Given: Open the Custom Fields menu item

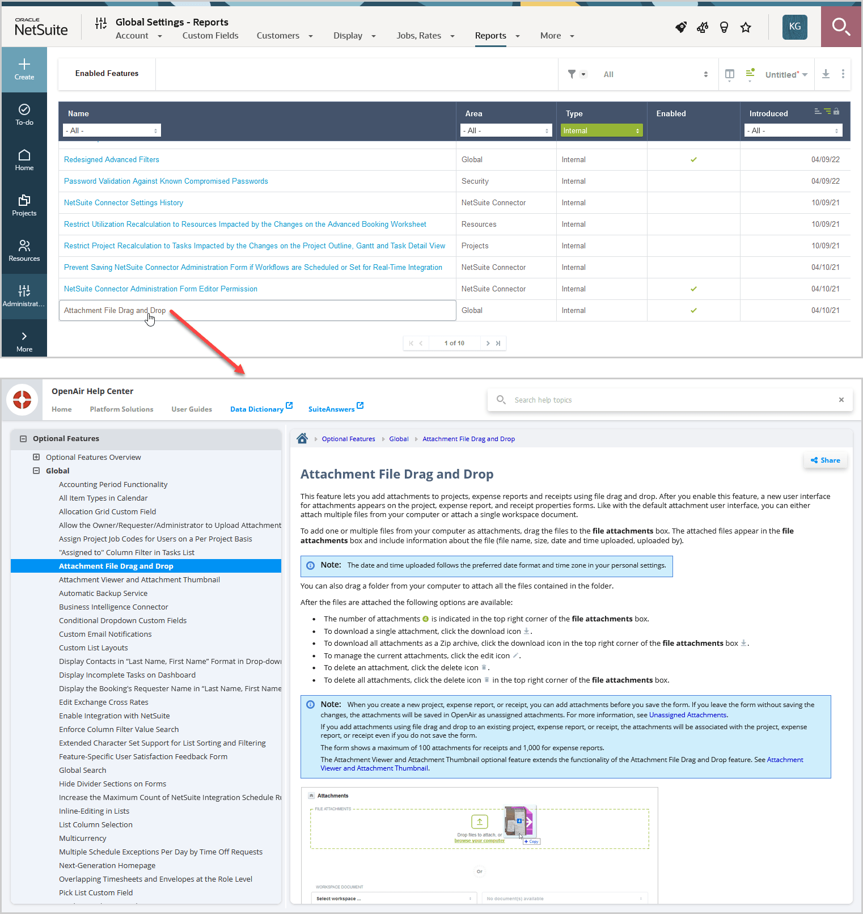Looking at the screenshot, I should pyautogui.click(x=210, y=36).
